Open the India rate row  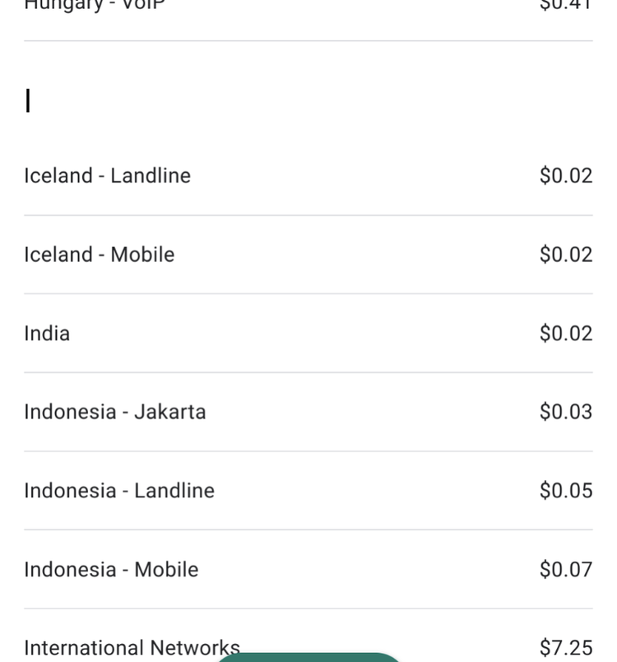pyautogui.click(x=308, y=333)
